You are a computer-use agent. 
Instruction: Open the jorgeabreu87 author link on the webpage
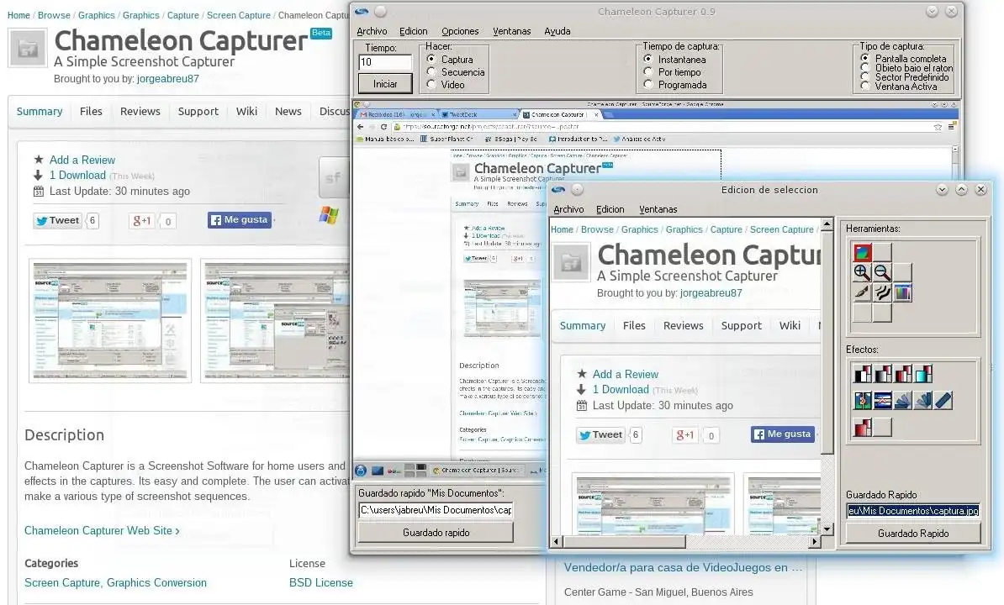tap(168, 79)
